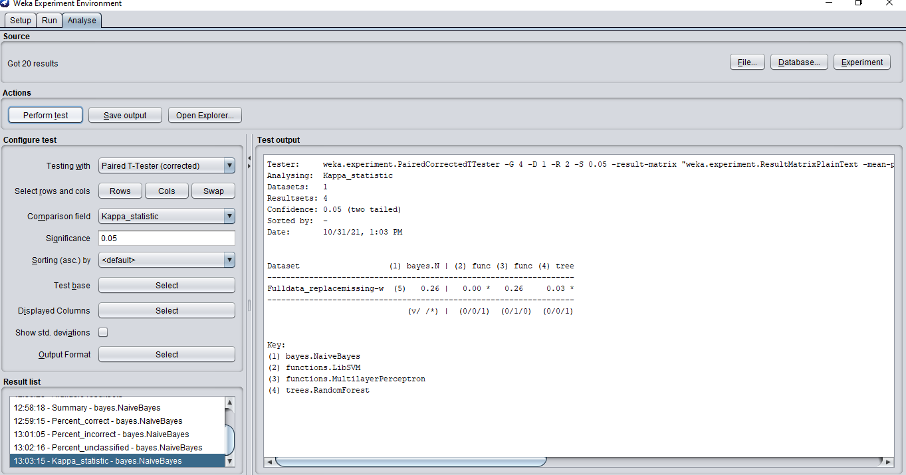The width and height of the screenshot is (906, 475).
Task: Select Percent_correct - bayes.NaiveBayes result
Action: coord(117,421)
